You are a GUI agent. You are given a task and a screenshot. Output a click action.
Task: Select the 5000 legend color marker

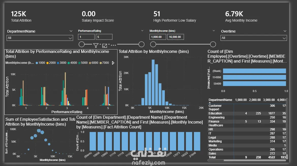pyautogui.click(x=79, y=63)
